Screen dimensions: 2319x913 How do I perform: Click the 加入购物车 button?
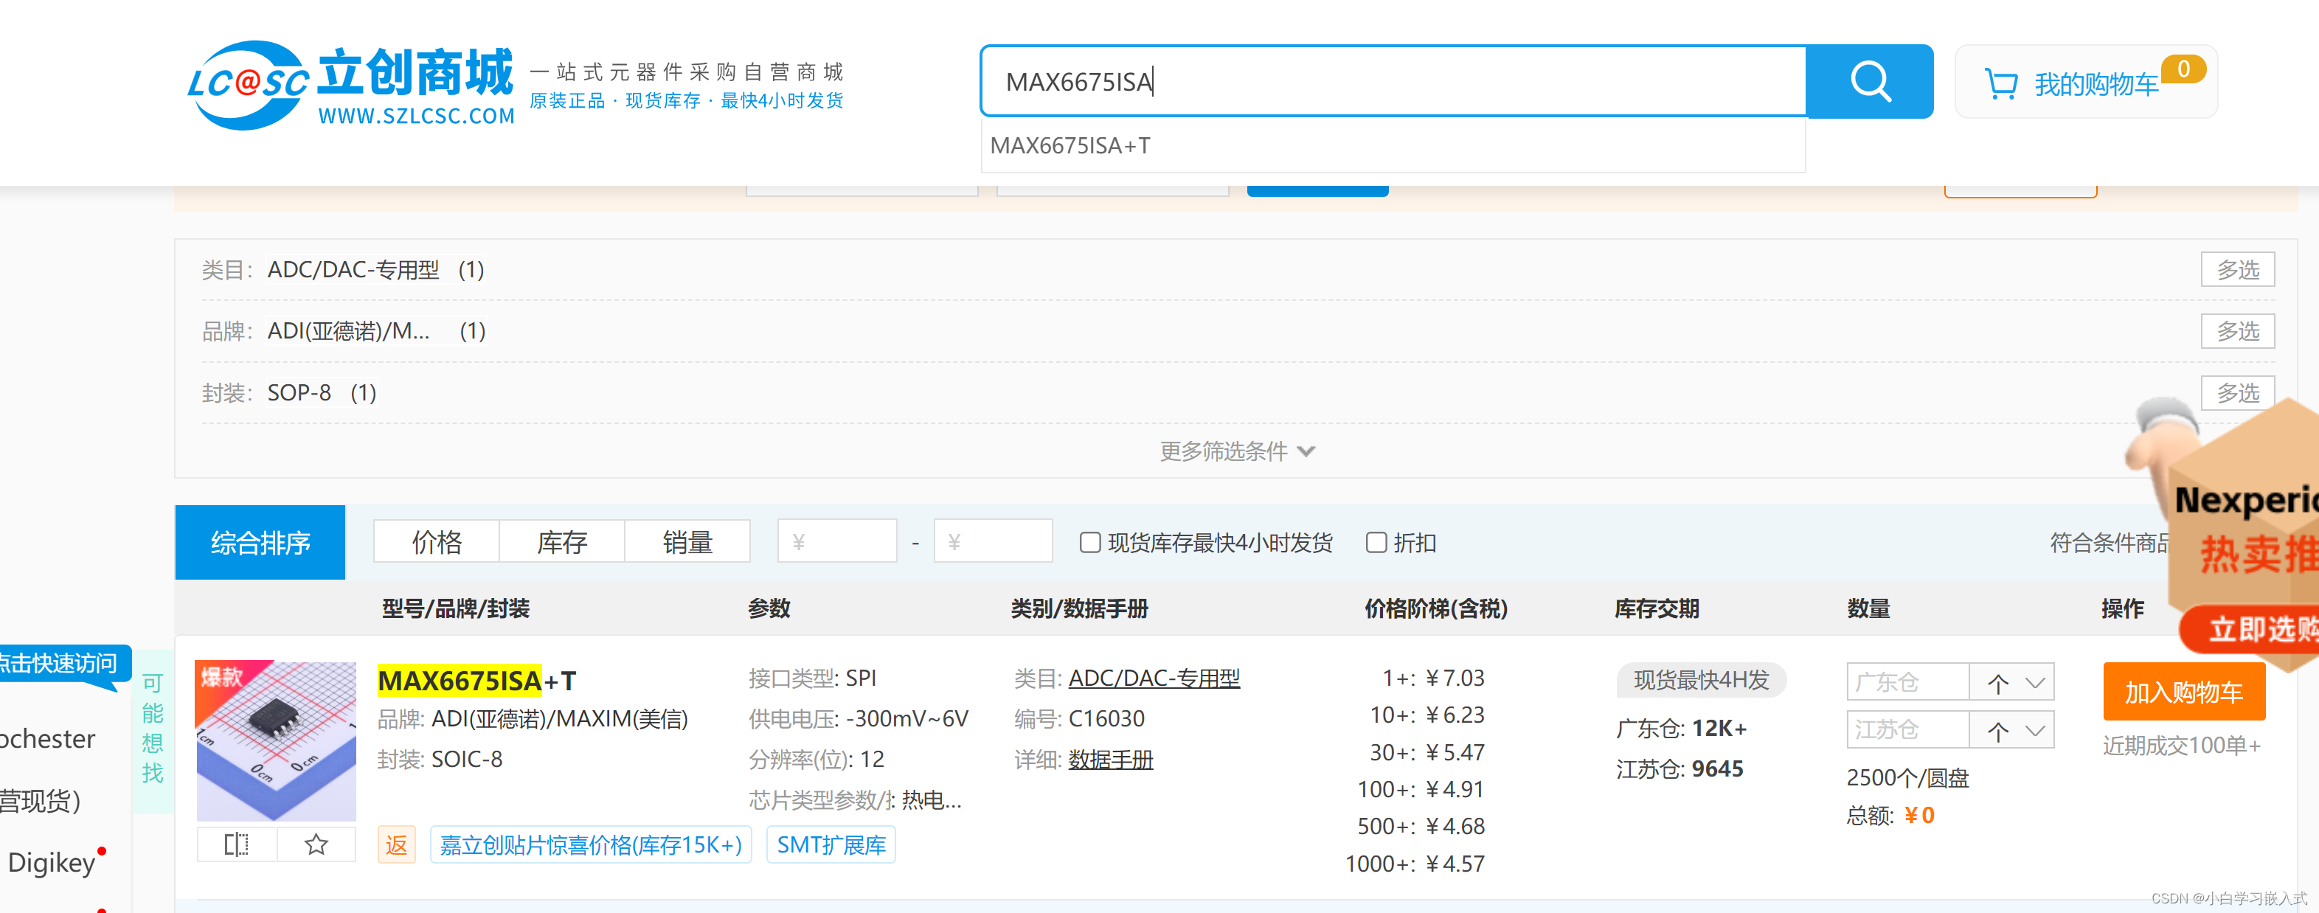tap(2183, 692)
